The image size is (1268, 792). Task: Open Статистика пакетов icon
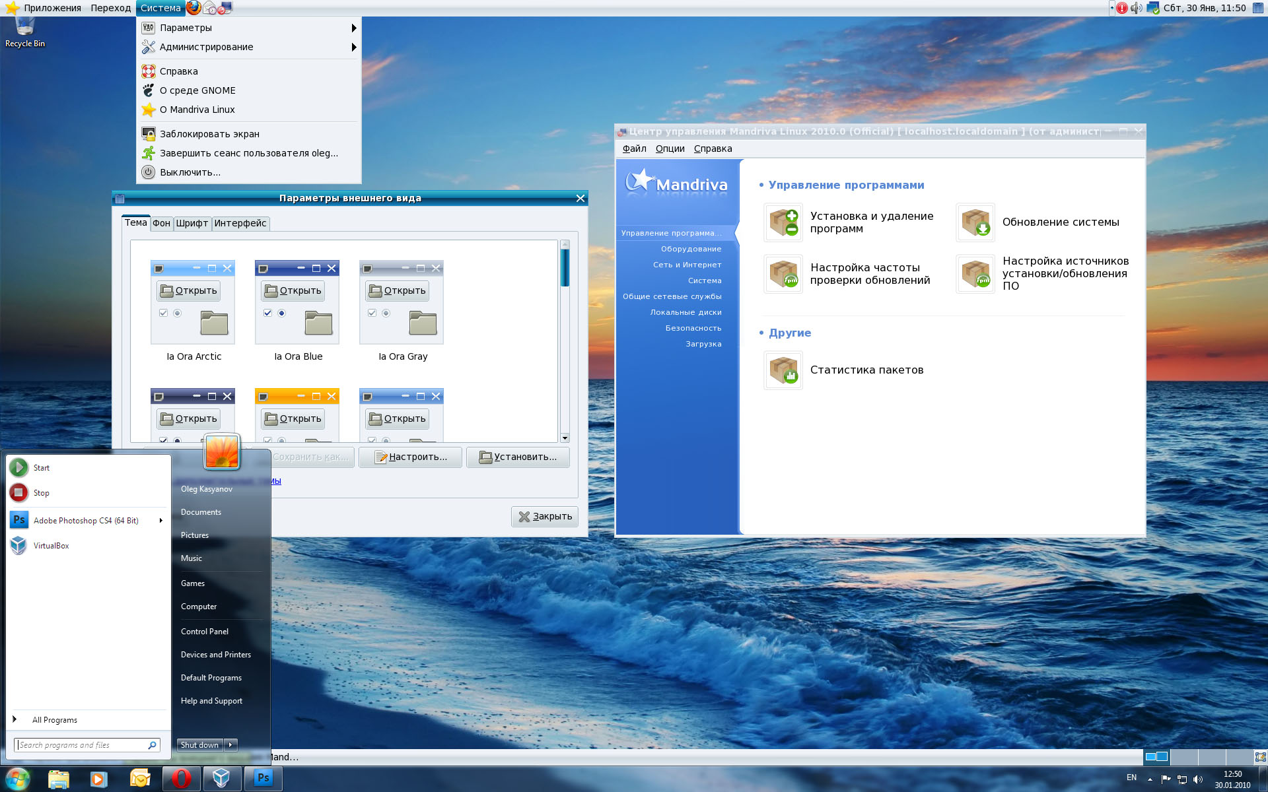[x=783, y=370]
